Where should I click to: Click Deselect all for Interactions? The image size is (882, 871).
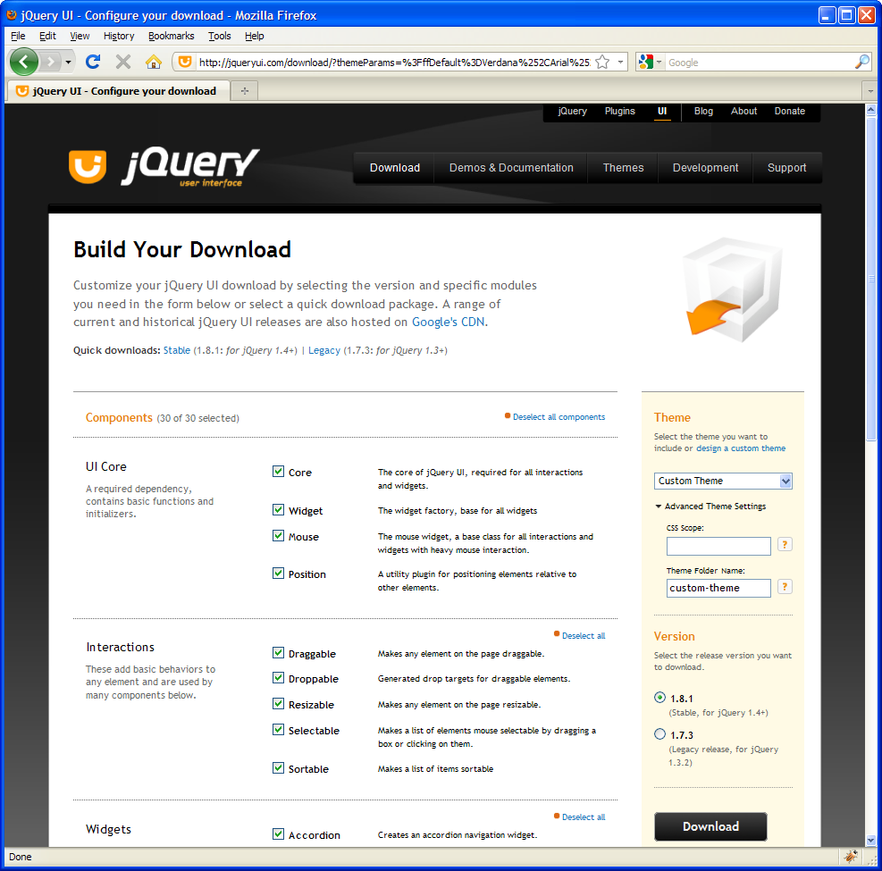[584, 635]
